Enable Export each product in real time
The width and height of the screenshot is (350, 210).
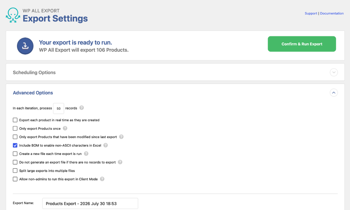click(15, 120)
